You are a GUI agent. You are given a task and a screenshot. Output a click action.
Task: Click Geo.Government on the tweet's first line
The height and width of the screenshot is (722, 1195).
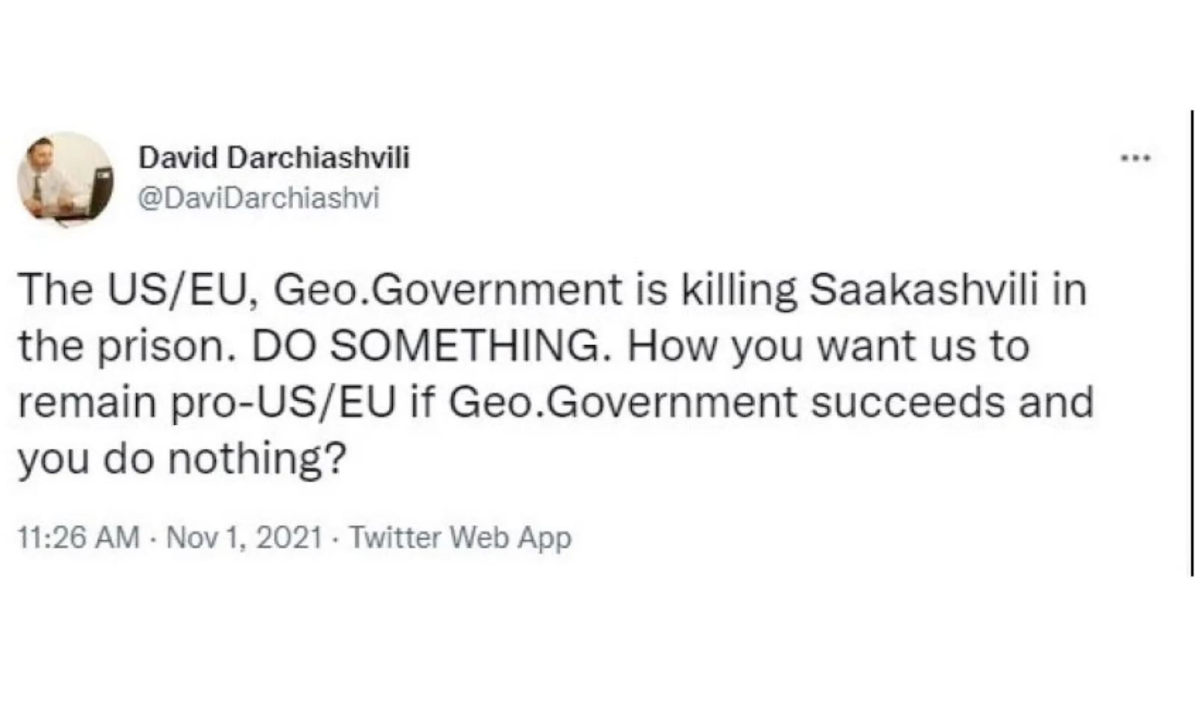tap(447, 290)
